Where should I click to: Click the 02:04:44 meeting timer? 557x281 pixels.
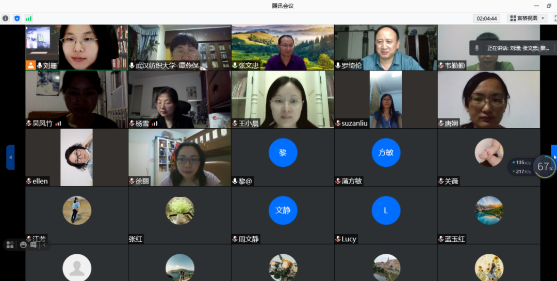[x=487, y=18]
